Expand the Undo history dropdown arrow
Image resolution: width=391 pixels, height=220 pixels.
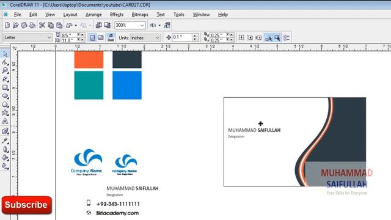tap(76, 25)
